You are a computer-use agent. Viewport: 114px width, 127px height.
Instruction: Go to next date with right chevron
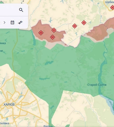[x=4, y=23]
